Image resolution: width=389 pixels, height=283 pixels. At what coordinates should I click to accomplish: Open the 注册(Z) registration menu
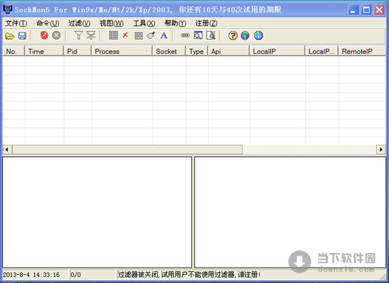pyautogui.click(x=206, y=23)
